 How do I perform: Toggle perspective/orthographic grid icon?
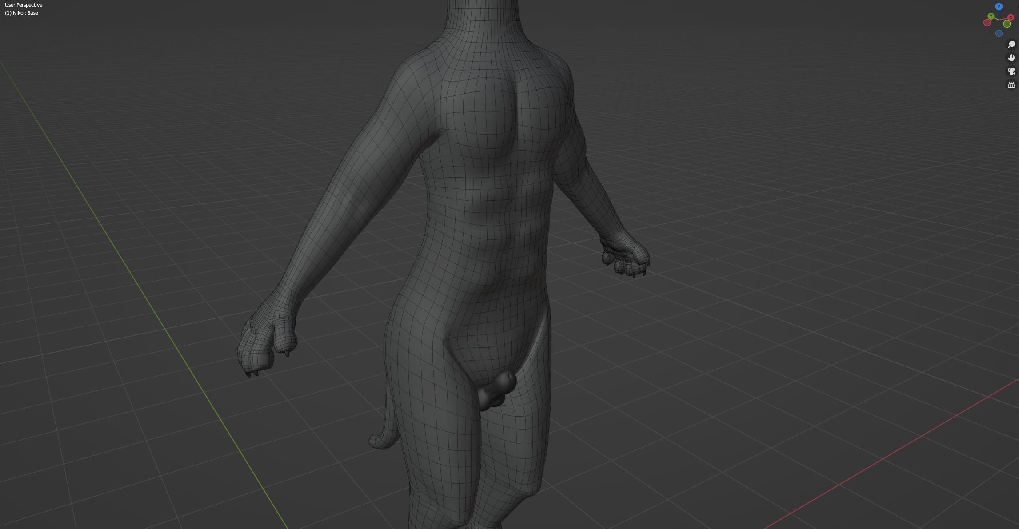coord(1011,84)
